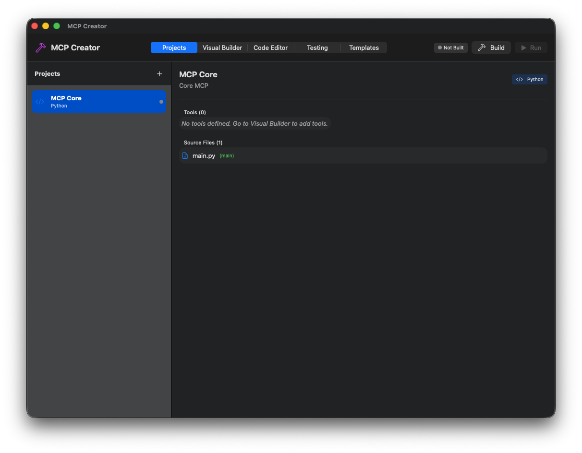582x453 pixels.
Task: Click the play icon inside the Run button
Action: pyautogui.click(x=524, y=48)
